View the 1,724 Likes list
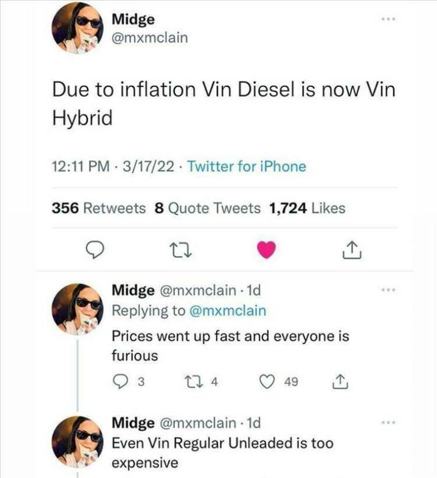The width and height of the screenshot is (437, 478). [x=306, y=208]
